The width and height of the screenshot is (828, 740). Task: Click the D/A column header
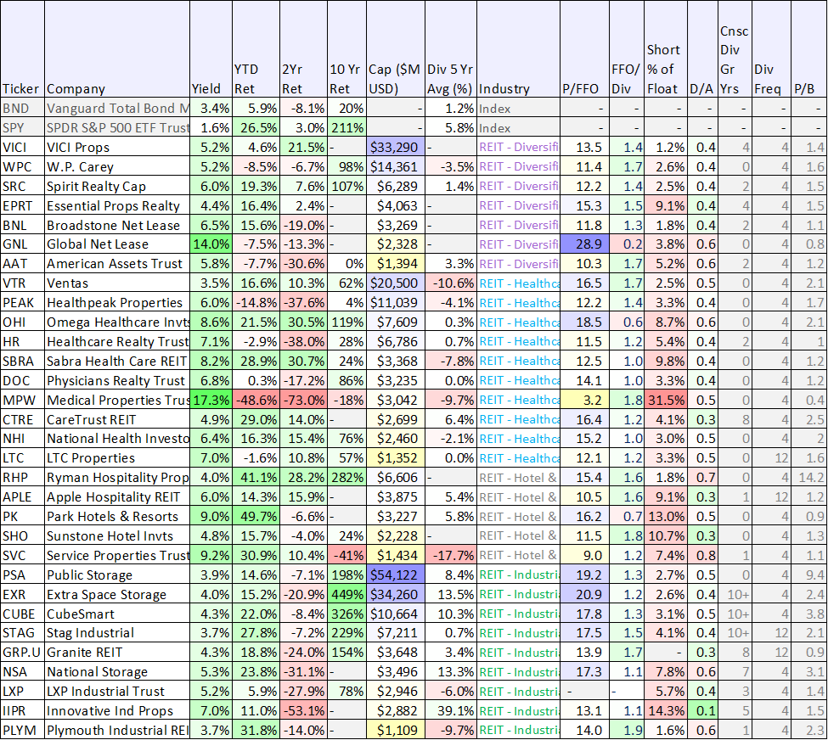point(702,49)
